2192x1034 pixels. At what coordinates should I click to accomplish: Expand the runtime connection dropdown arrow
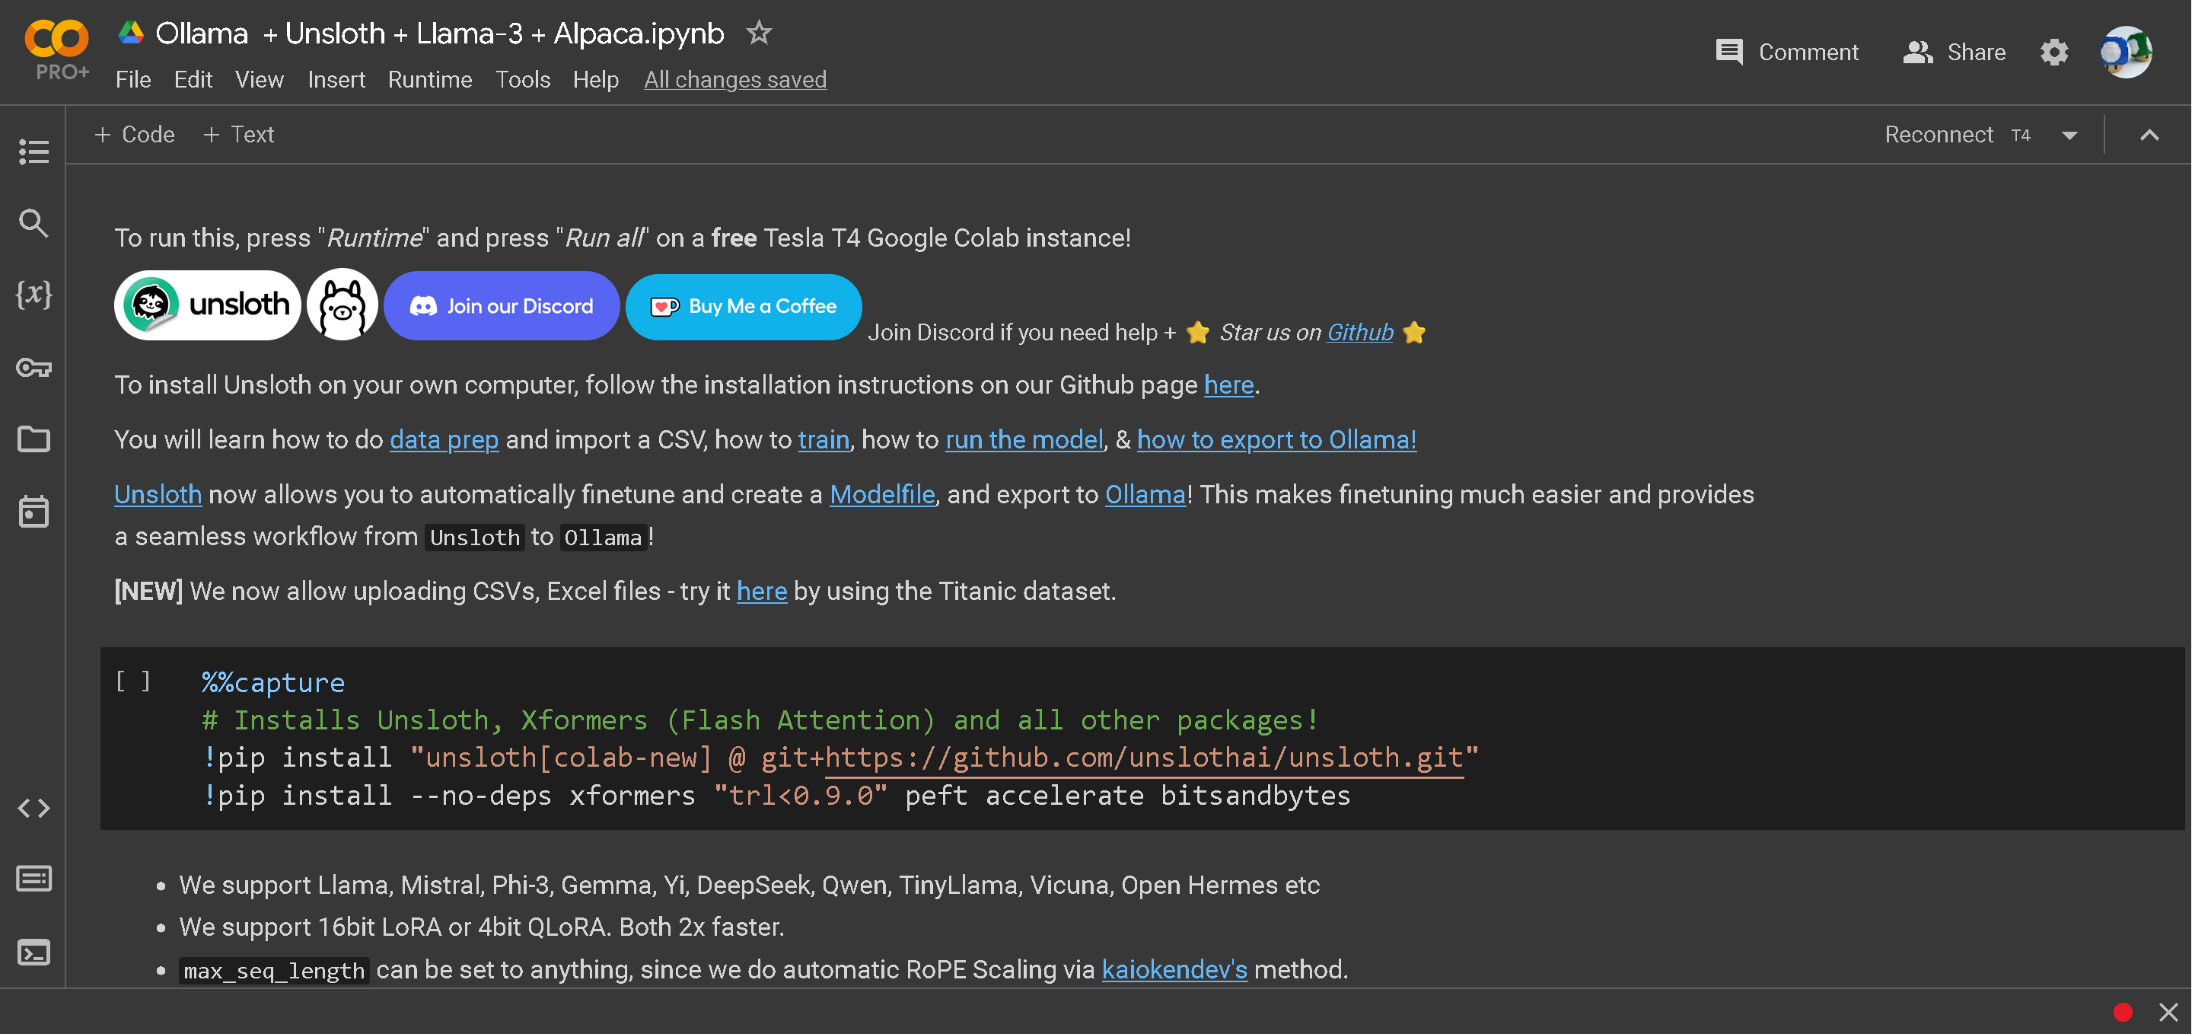(x=2069, y=136)
